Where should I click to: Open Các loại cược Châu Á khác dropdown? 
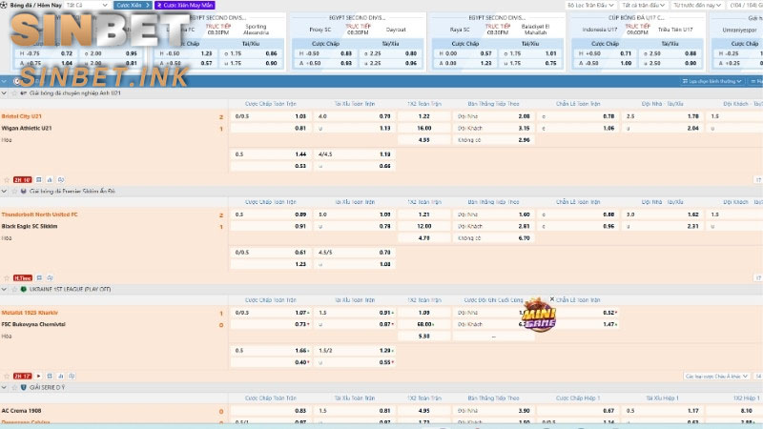coord(716,376)
